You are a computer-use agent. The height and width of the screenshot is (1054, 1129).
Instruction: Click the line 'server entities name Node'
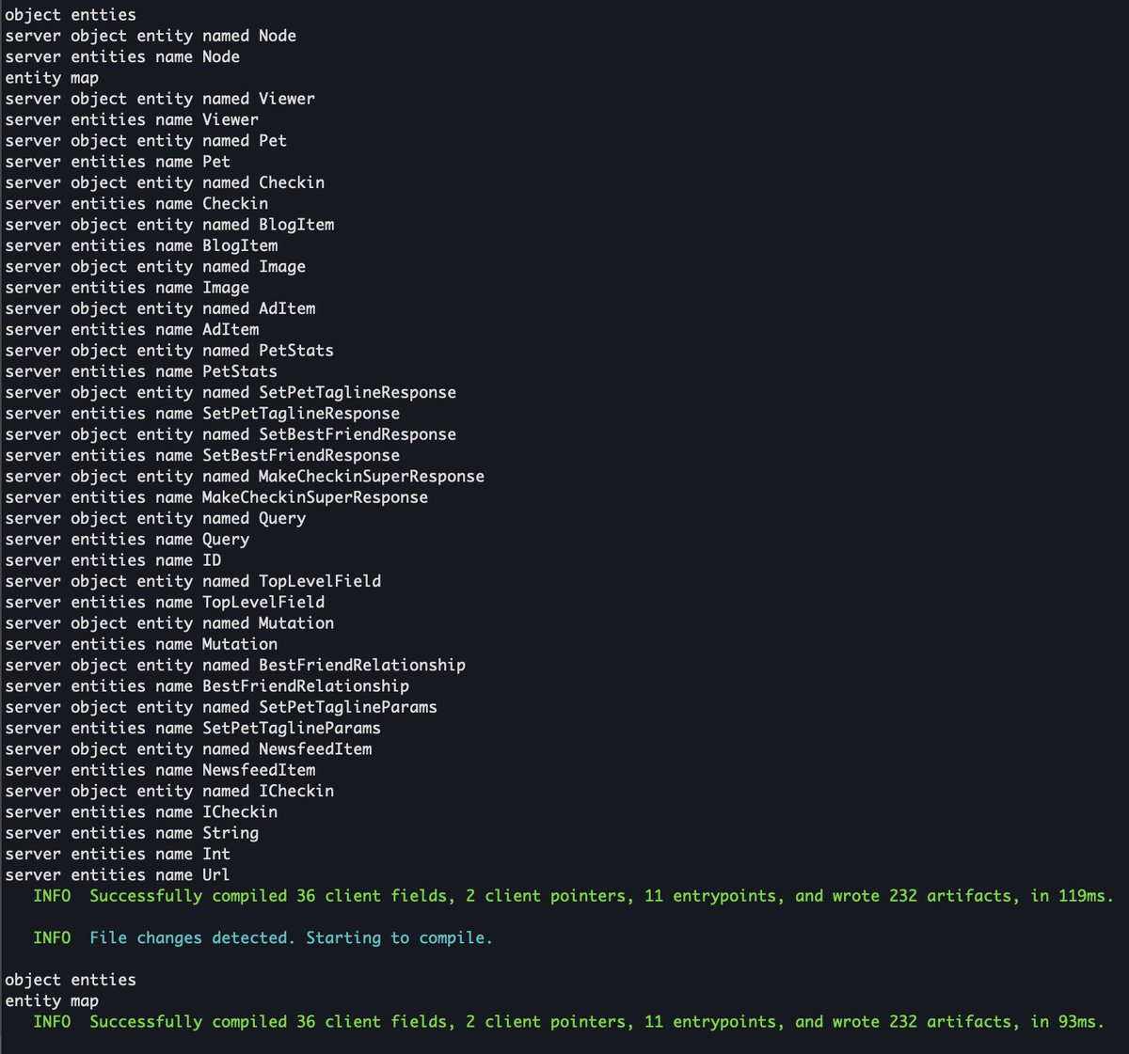[122, 56]
